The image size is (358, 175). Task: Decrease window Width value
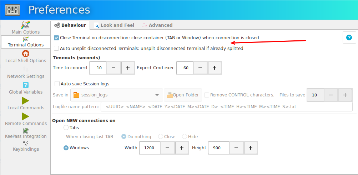click(167, 148)
